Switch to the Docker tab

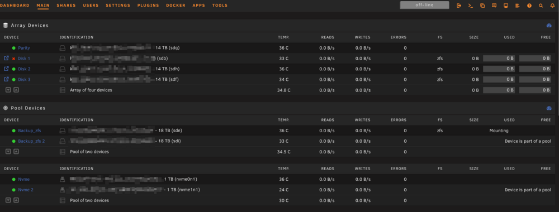tap(176, 6)
